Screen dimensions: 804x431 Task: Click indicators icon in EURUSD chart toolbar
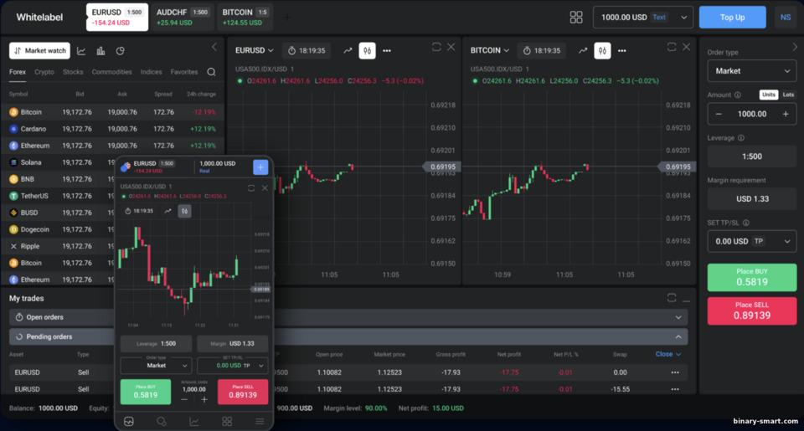tap(348, 50)
